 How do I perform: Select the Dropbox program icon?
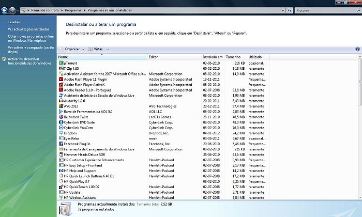61,133
